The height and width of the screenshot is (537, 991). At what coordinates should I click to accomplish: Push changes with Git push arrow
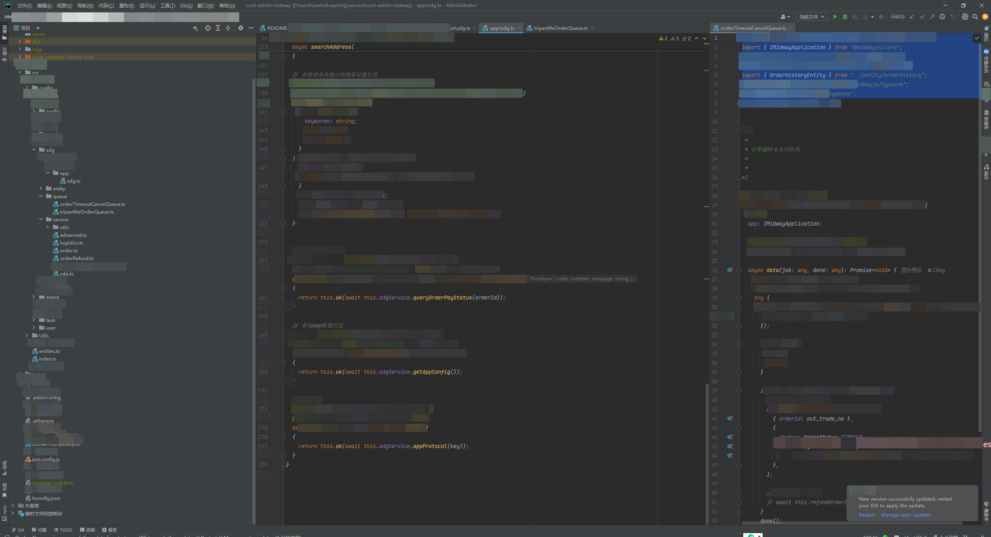coord(932,17)
